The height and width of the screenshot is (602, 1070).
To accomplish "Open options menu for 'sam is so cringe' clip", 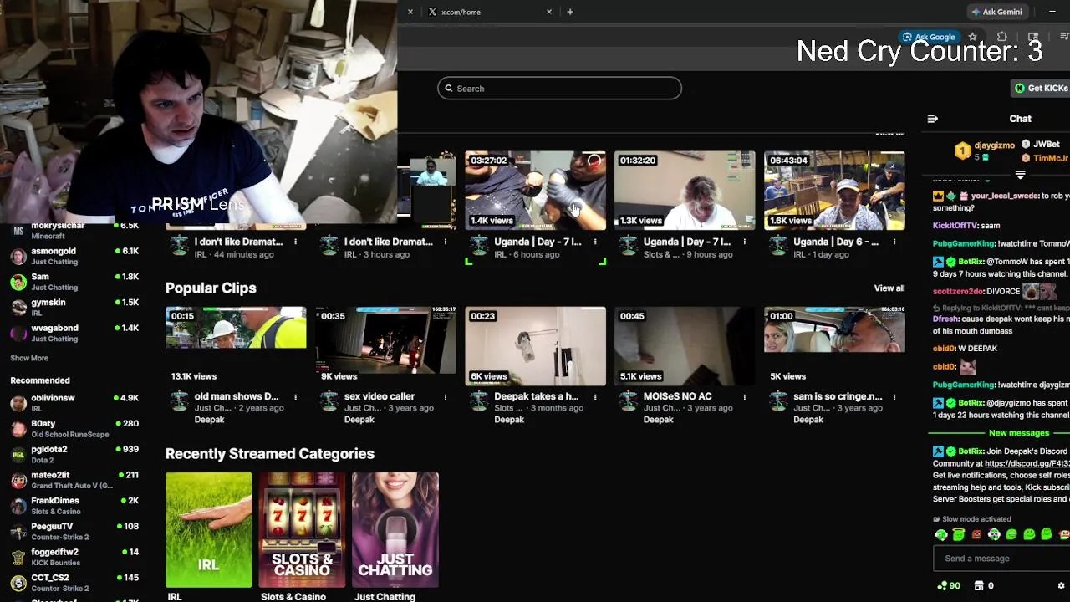I will coord(894,397).
